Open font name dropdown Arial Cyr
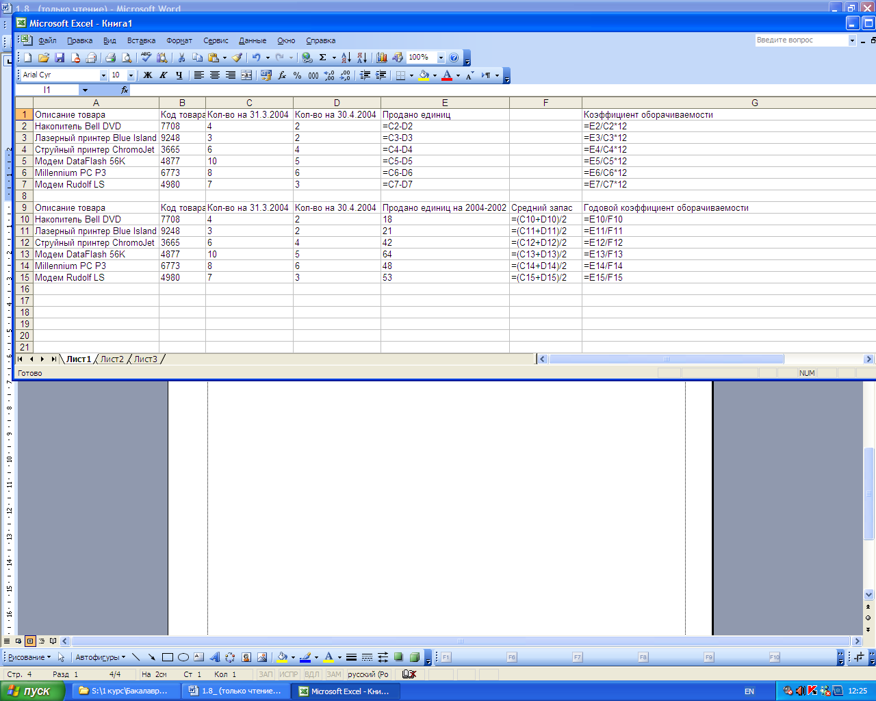876x701 pixels. tap(103, 75)
